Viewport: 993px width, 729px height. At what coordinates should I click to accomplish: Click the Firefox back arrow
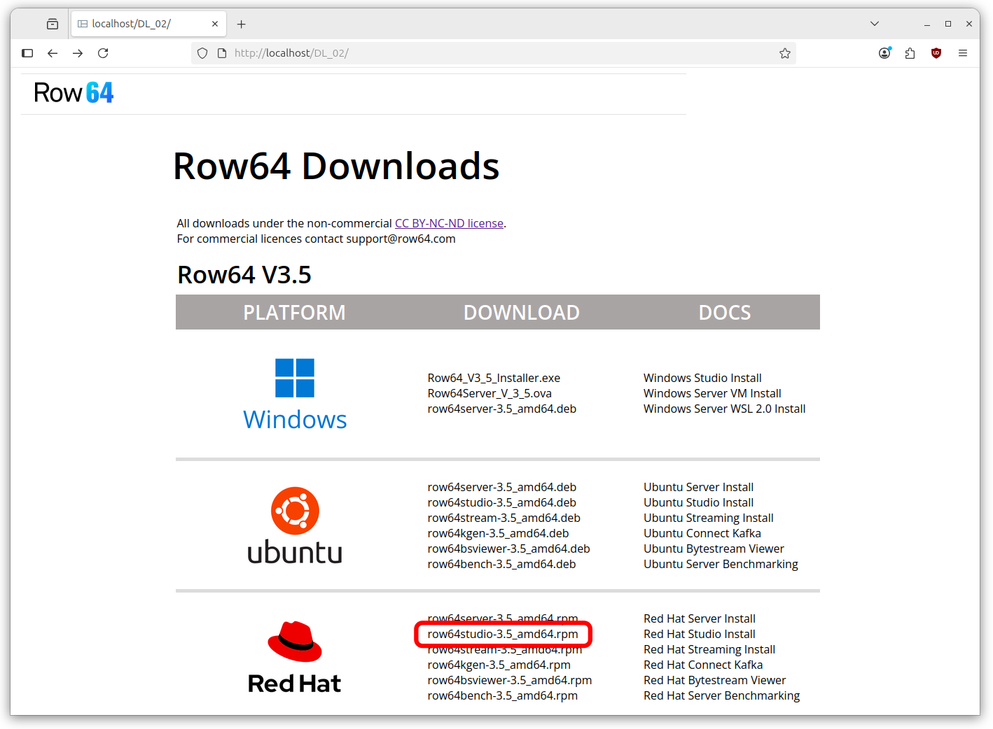tap(53, 53)
